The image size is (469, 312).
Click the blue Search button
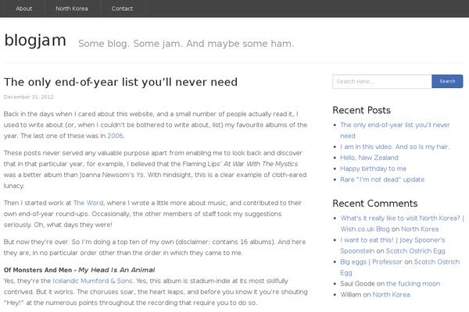(447, 81)
